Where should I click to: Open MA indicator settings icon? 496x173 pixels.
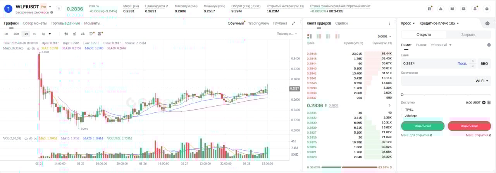pos(33,49)
